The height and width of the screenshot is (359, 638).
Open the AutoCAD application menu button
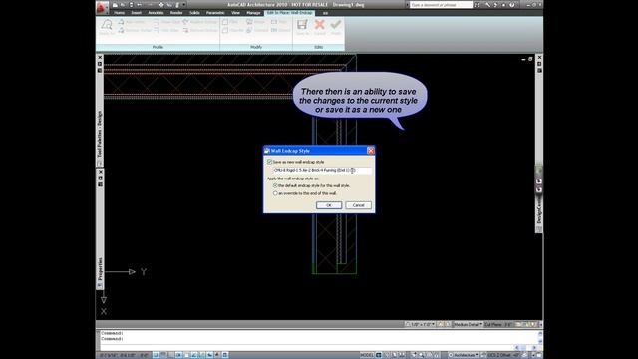[102, 7]
